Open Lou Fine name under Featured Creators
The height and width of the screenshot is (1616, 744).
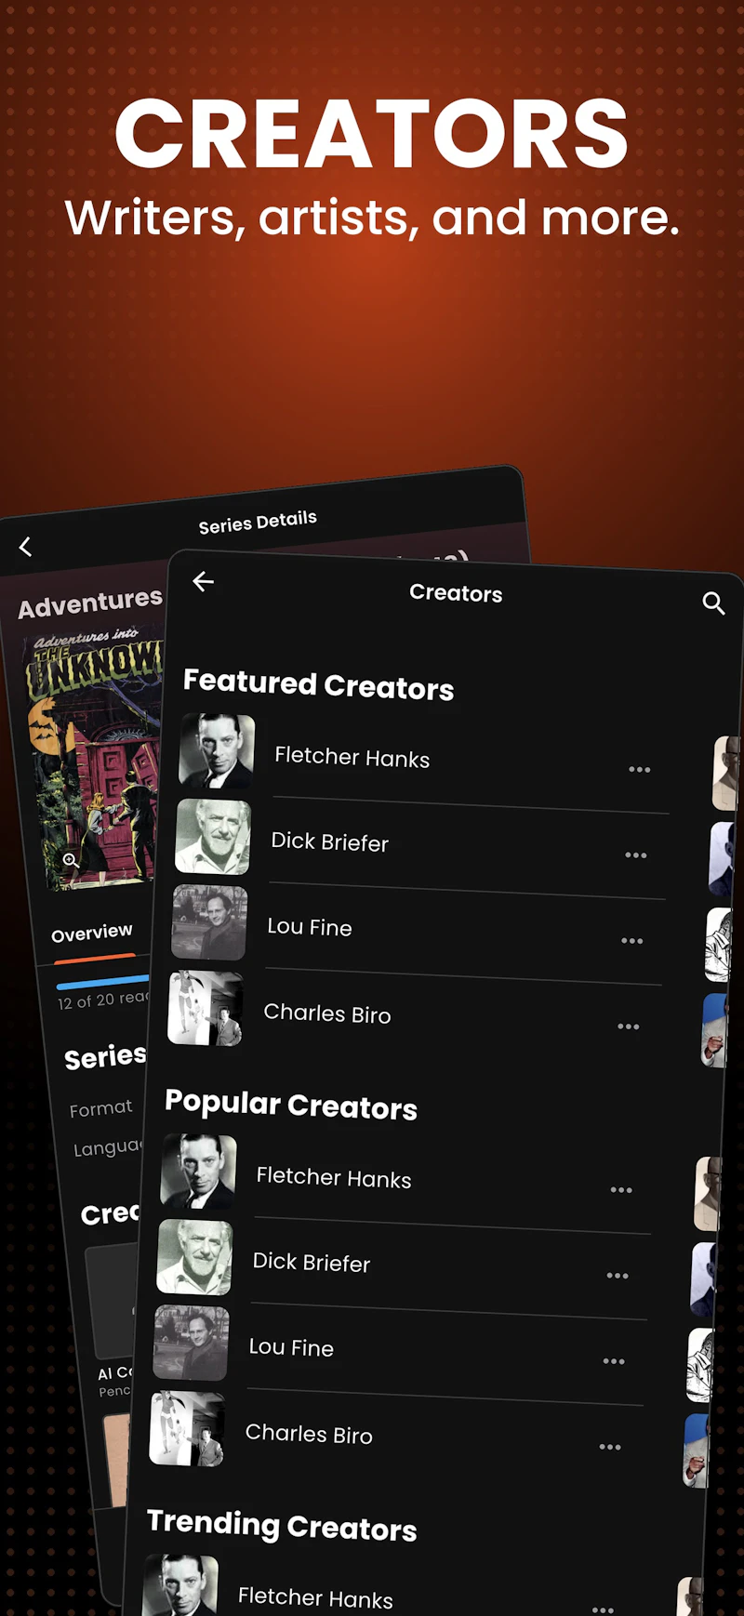click(310, 926)
